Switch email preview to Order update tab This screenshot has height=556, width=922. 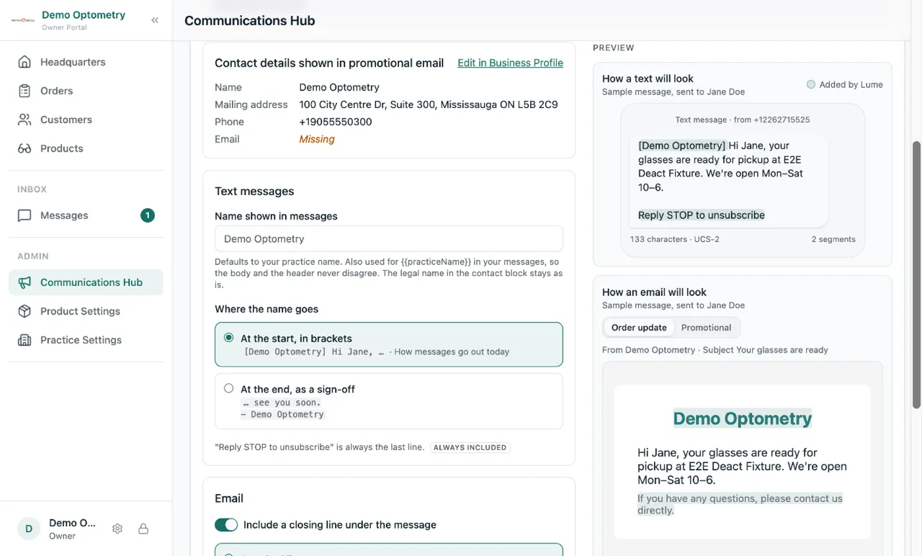(639, 328)
